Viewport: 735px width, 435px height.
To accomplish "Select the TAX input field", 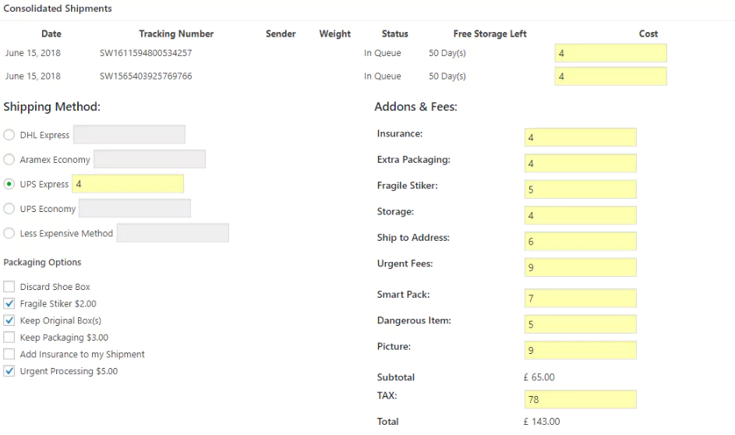I will 580,400.
